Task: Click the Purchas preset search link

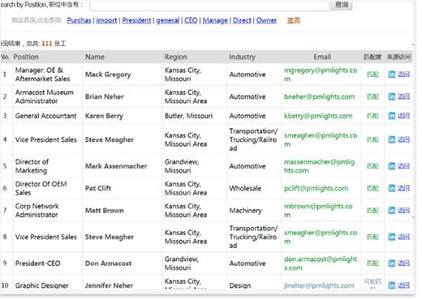Action: (x=79, y=20)
